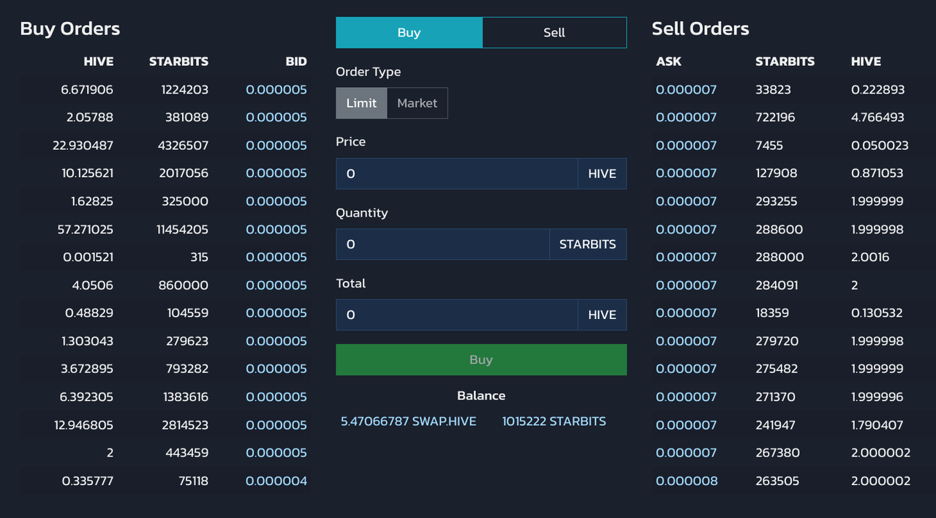The height and width of the screenshot is (518, 936).
Task: Click ask 0.000007 for 722196 STARBITS
Action: [x=687, y=118]
